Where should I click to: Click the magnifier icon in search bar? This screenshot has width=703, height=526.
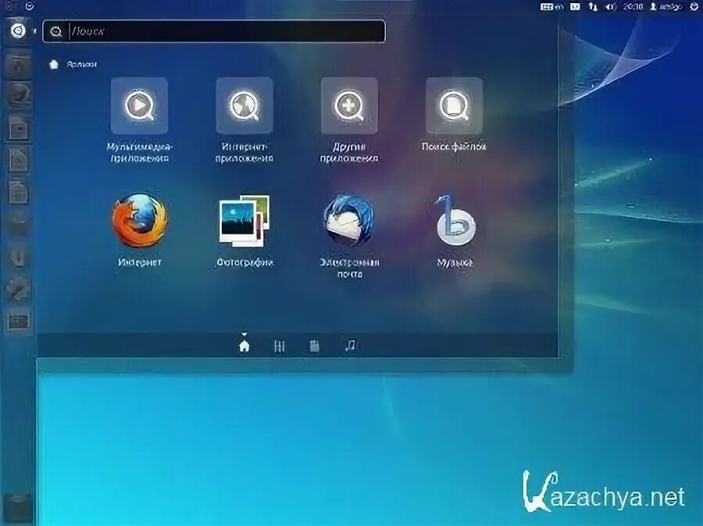click(56, 31)
